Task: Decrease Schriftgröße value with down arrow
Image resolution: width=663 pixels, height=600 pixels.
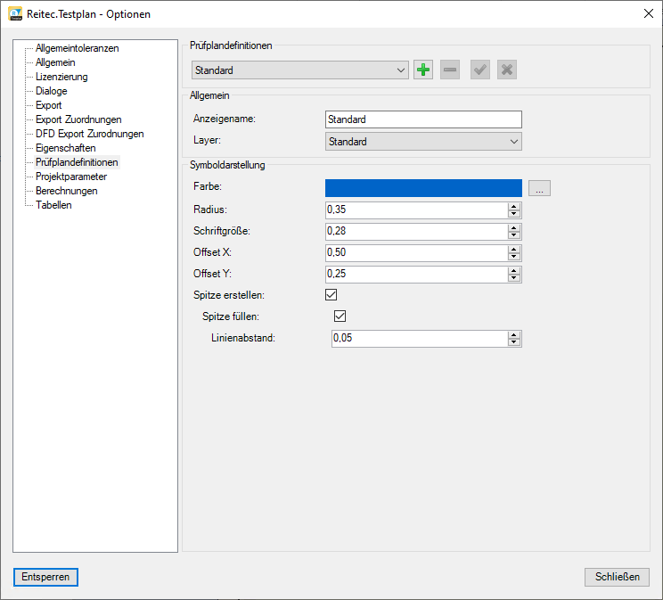Action: tap(514, 235)
